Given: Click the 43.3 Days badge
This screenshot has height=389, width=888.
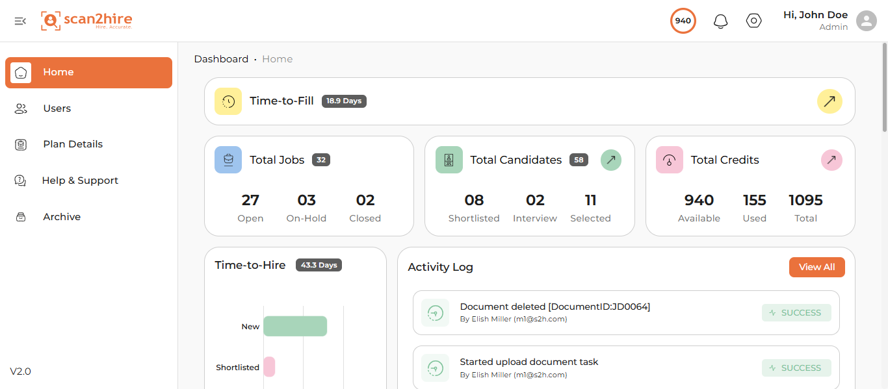Looking at the screenshot, I should click(x=319, y=265).
